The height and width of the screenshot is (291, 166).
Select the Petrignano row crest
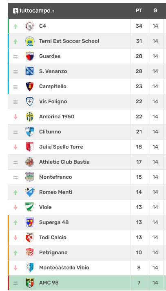click(30, 252)
